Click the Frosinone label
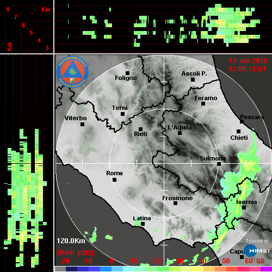This screenshot has width=272, height=272. click(x=177, y=198)
